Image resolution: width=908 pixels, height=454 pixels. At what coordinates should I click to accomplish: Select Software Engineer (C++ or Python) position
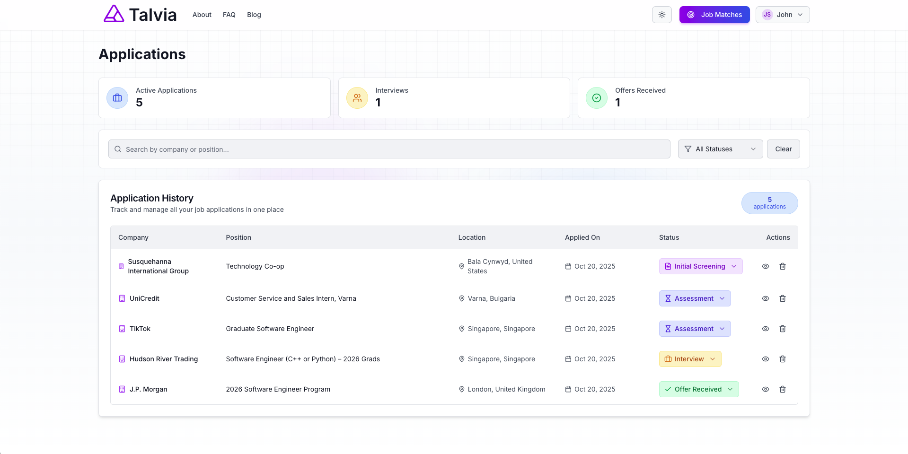click(x=303, y=359)
